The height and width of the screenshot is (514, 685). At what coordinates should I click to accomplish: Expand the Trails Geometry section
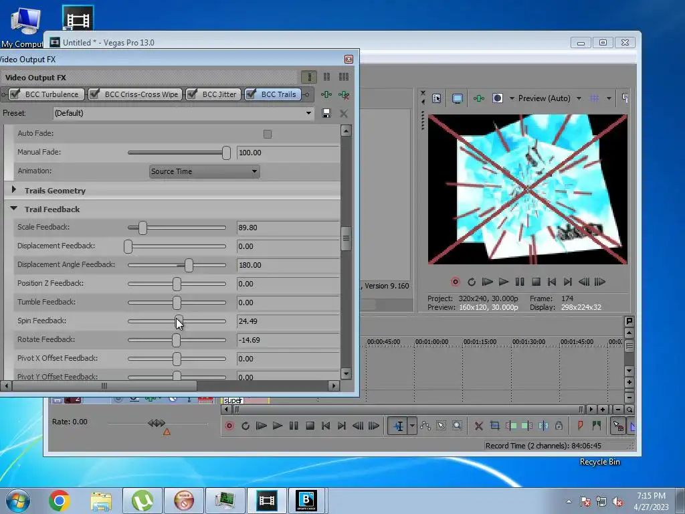[14, 189]
